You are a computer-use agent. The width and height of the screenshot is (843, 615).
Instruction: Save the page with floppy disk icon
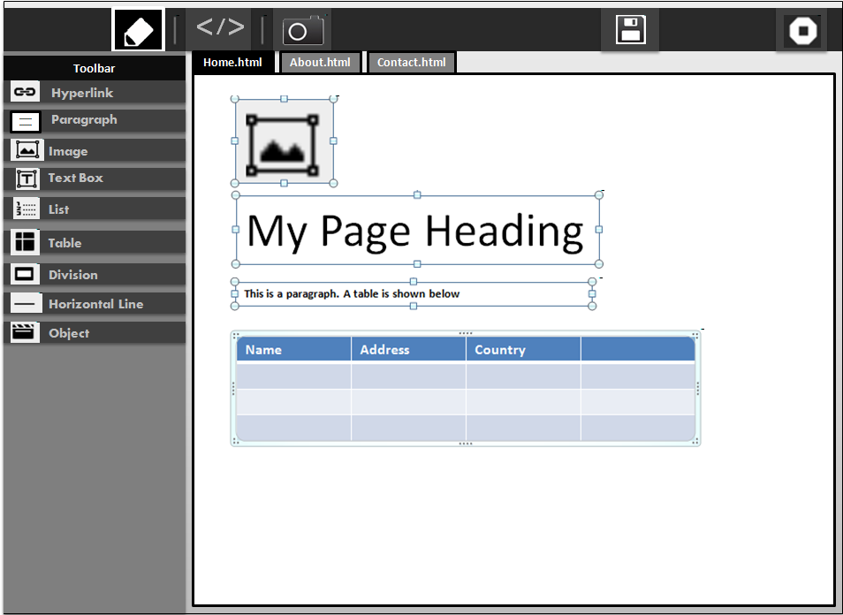point(630,30)
